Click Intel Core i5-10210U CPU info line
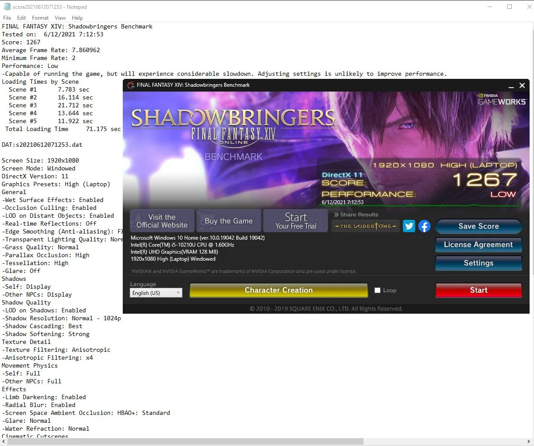Image resolution: width=534 pixels, height=446 pixels. (x=182, y=245)
